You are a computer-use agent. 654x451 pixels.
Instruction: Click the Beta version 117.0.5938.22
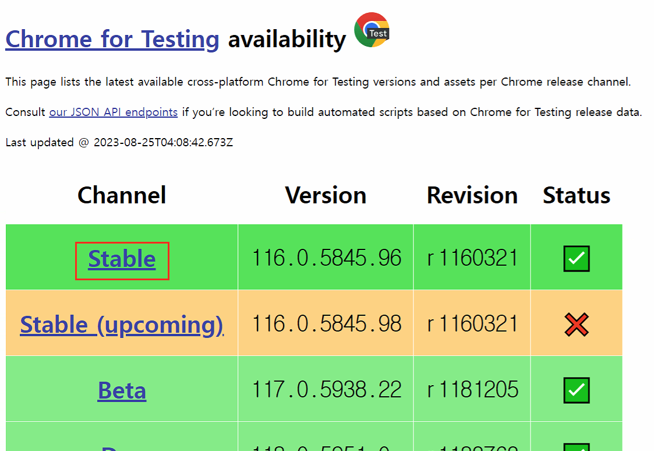click(326, 389)
